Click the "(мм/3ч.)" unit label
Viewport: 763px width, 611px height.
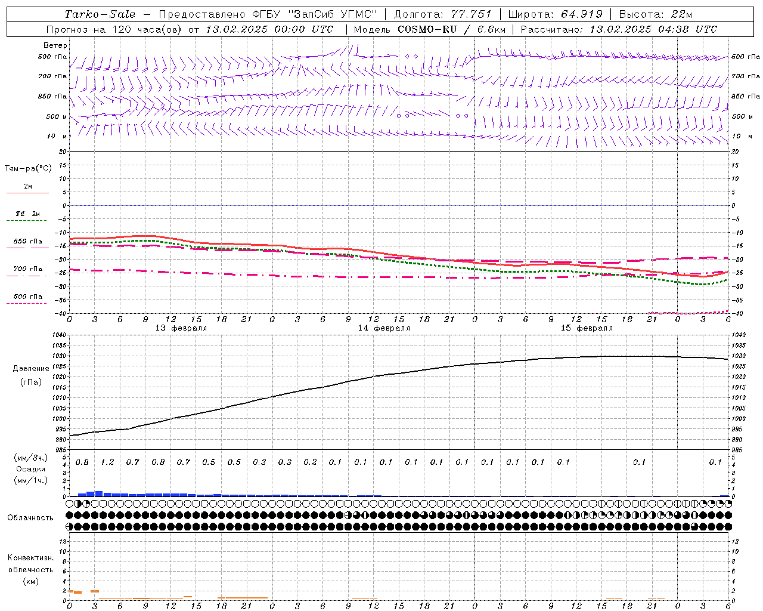pyautogui.click(x=31, y=458)
